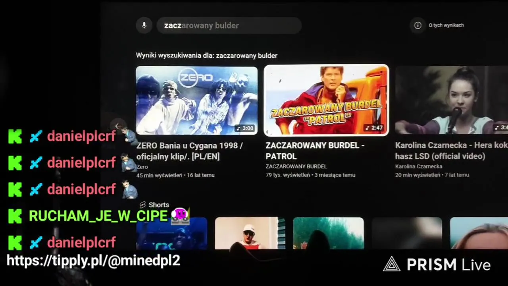
Task: Select the tipply.pl/@minedpl2 link overlay
Action: coord(94,261)
